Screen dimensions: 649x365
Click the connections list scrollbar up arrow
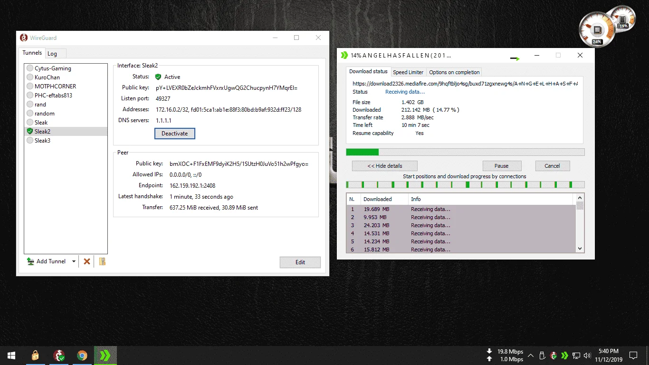pos(580,197)
